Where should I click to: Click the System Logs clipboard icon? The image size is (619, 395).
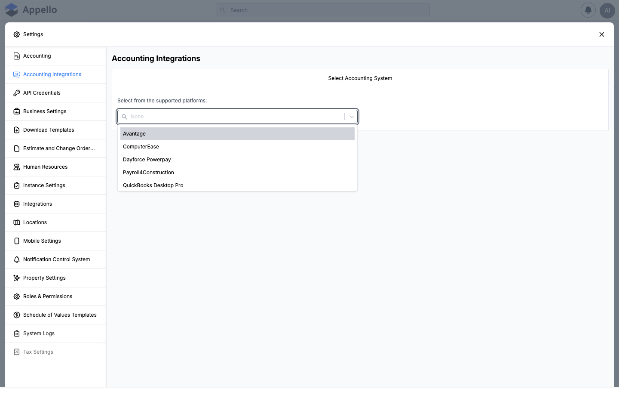(x=17, y=333)
